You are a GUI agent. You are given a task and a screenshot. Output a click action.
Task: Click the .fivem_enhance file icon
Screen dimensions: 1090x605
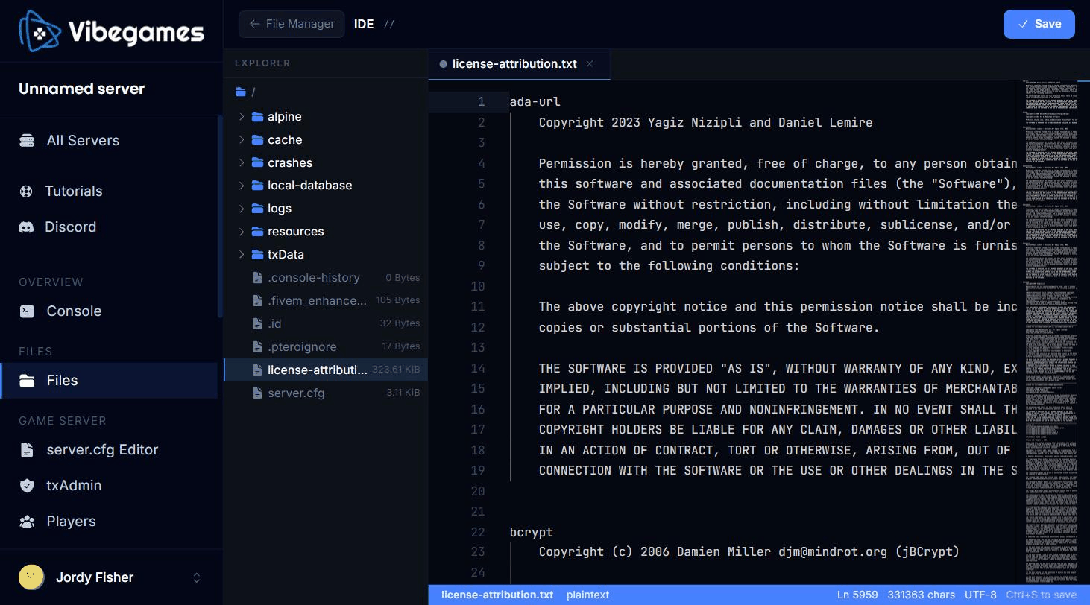pos(258,300)
